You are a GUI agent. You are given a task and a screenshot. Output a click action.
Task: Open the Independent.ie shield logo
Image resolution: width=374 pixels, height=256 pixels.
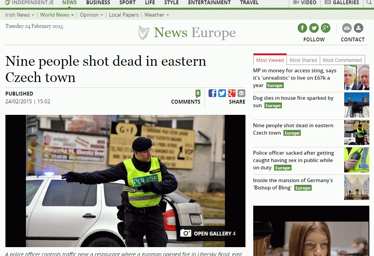[7, 2]
